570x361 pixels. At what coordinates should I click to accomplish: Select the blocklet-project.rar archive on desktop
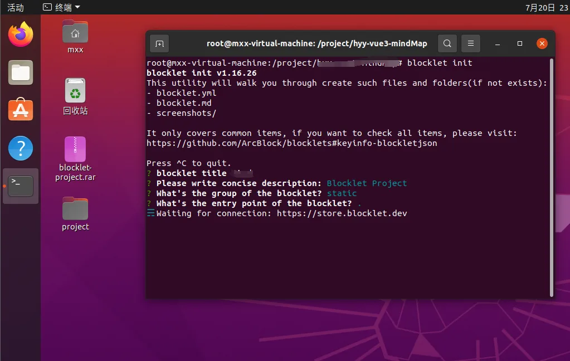tap(75, 159)
